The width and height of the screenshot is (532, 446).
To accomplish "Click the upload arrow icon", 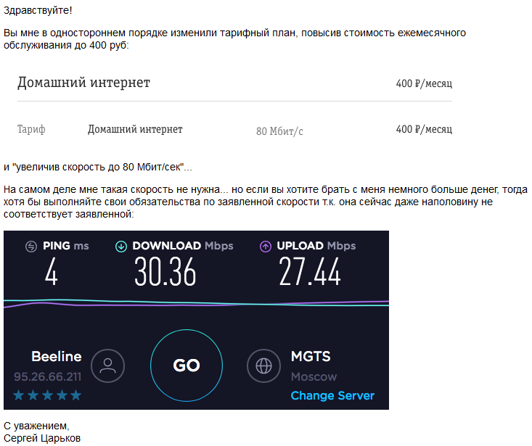I will [265, 247].
